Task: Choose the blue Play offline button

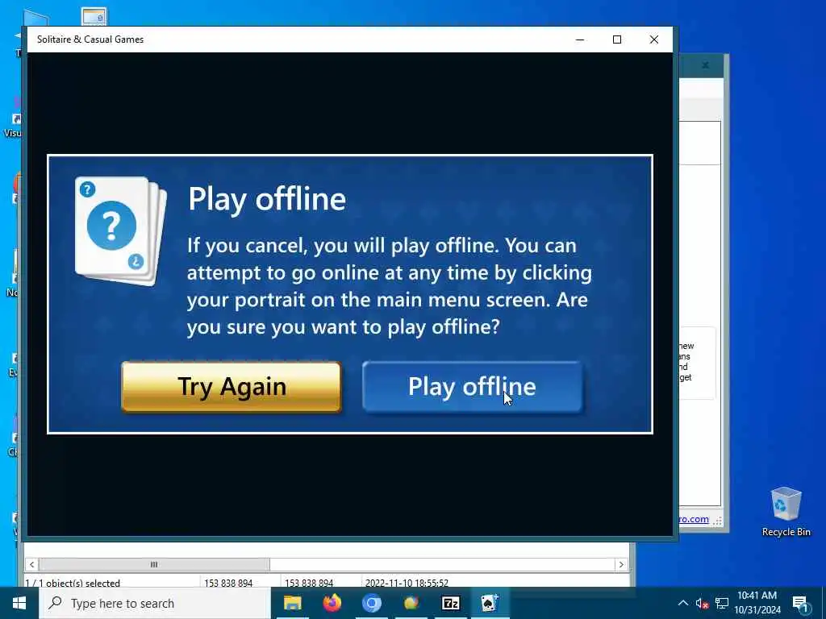Action: 473,387
